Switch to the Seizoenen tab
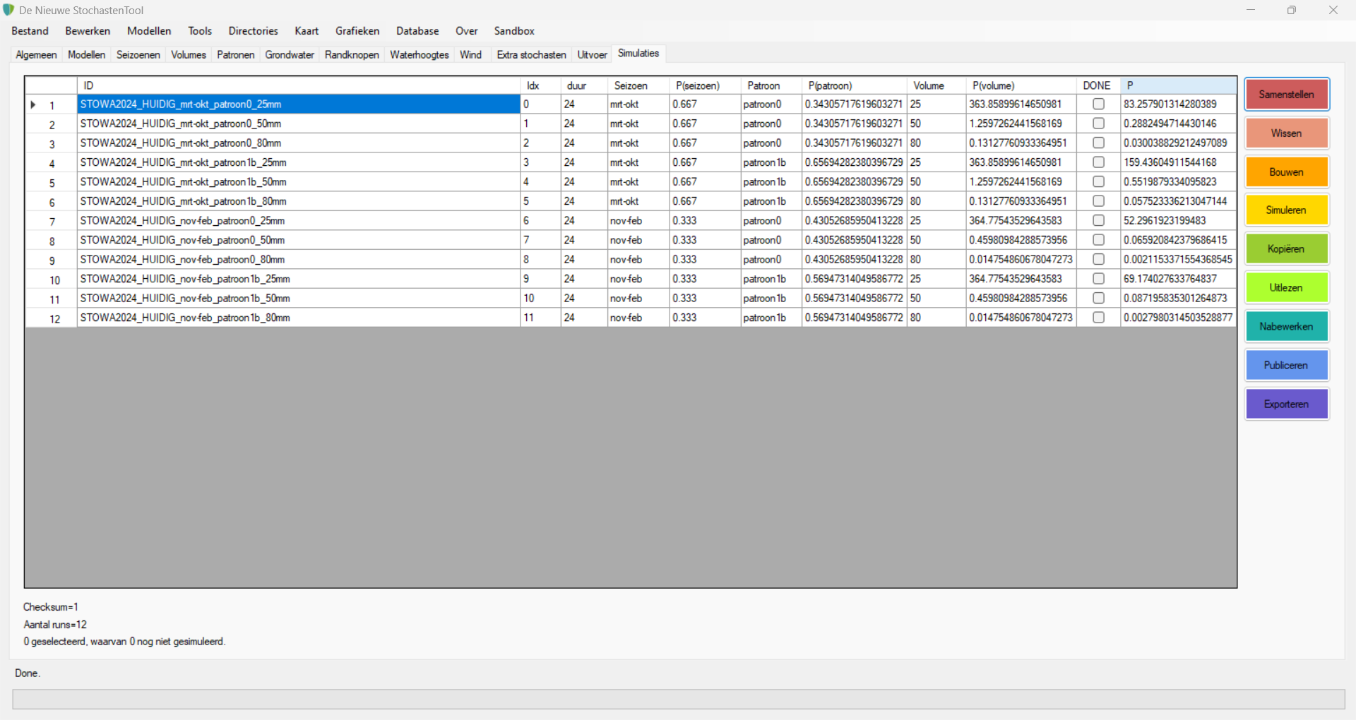Screen dimensions: 1356x720 138,55
